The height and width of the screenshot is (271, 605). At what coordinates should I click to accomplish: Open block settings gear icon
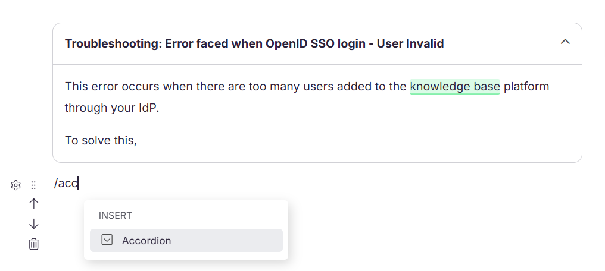15,185
